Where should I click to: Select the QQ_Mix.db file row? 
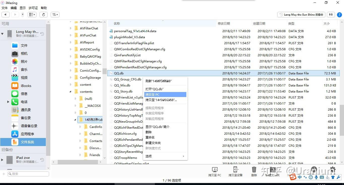[223, 85]
